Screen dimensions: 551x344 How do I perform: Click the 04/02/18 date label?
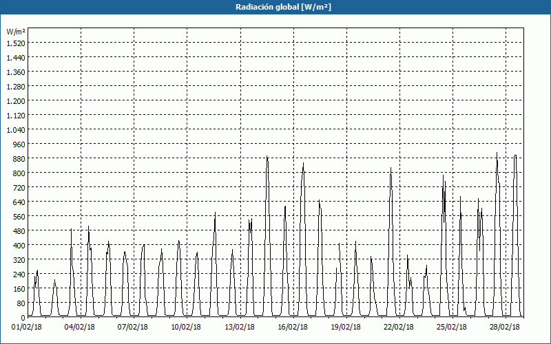click(x=80, y=327)
